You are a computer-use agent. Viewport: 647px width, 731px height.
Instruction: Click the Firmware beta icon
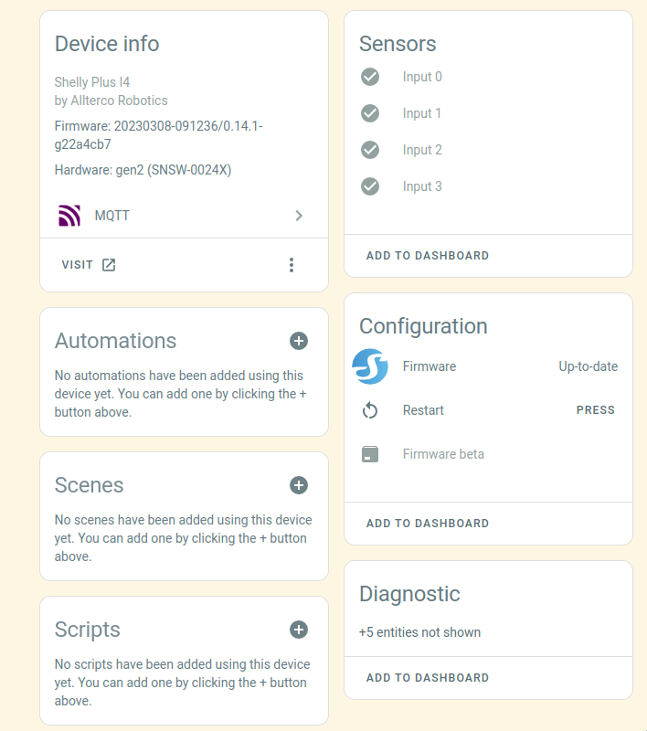(370, 453)
